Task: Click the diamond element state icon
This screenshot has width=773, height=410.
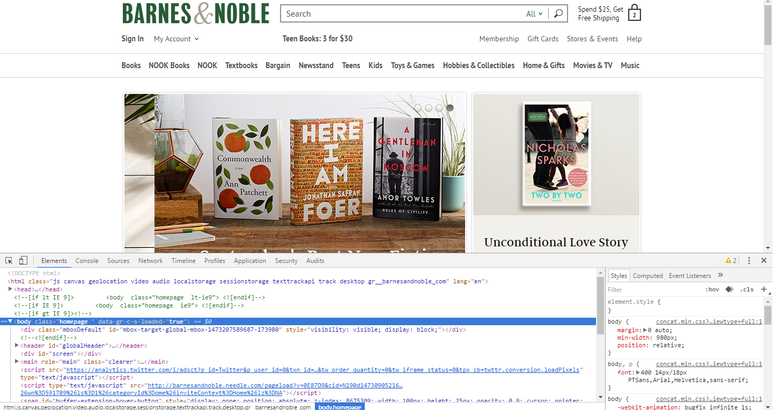Action: [729, 289]
